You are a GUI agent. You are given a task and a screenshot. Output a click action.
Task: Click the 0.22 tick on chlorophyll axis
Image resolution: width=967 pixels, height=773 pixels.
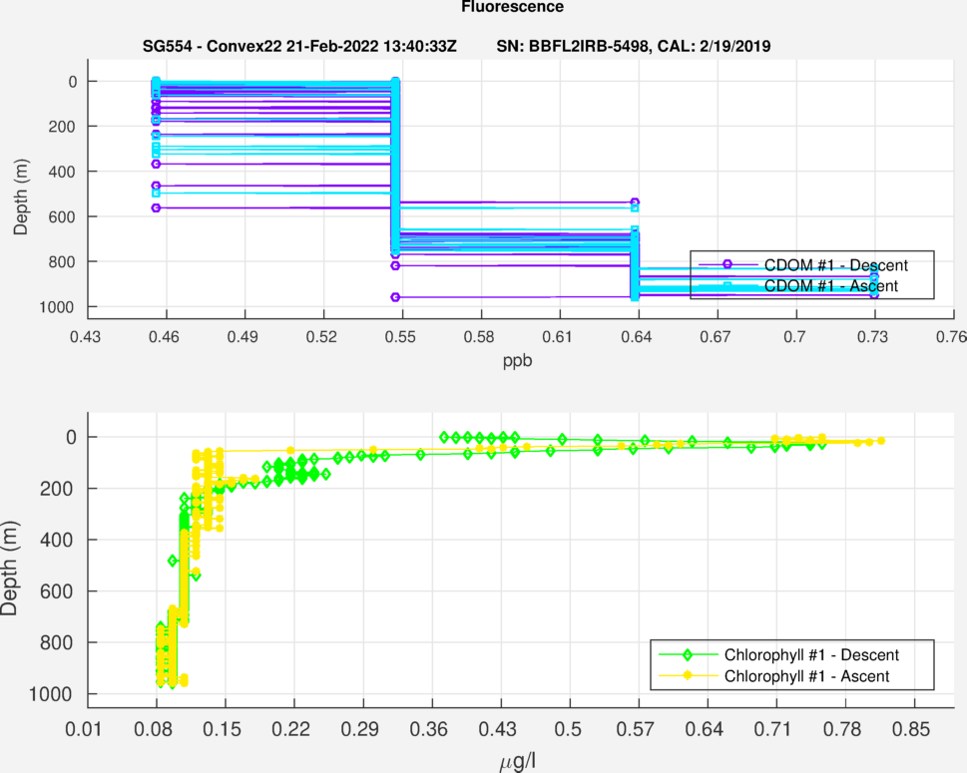[x=291, y=729]
